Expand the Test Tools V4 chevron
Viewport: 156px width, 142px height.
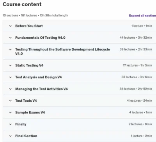[x=11, y=101]
